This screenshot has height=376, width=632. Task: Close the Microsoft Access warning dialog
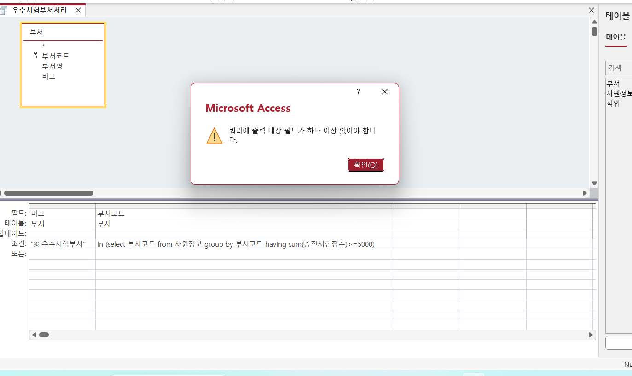(385, 92)
